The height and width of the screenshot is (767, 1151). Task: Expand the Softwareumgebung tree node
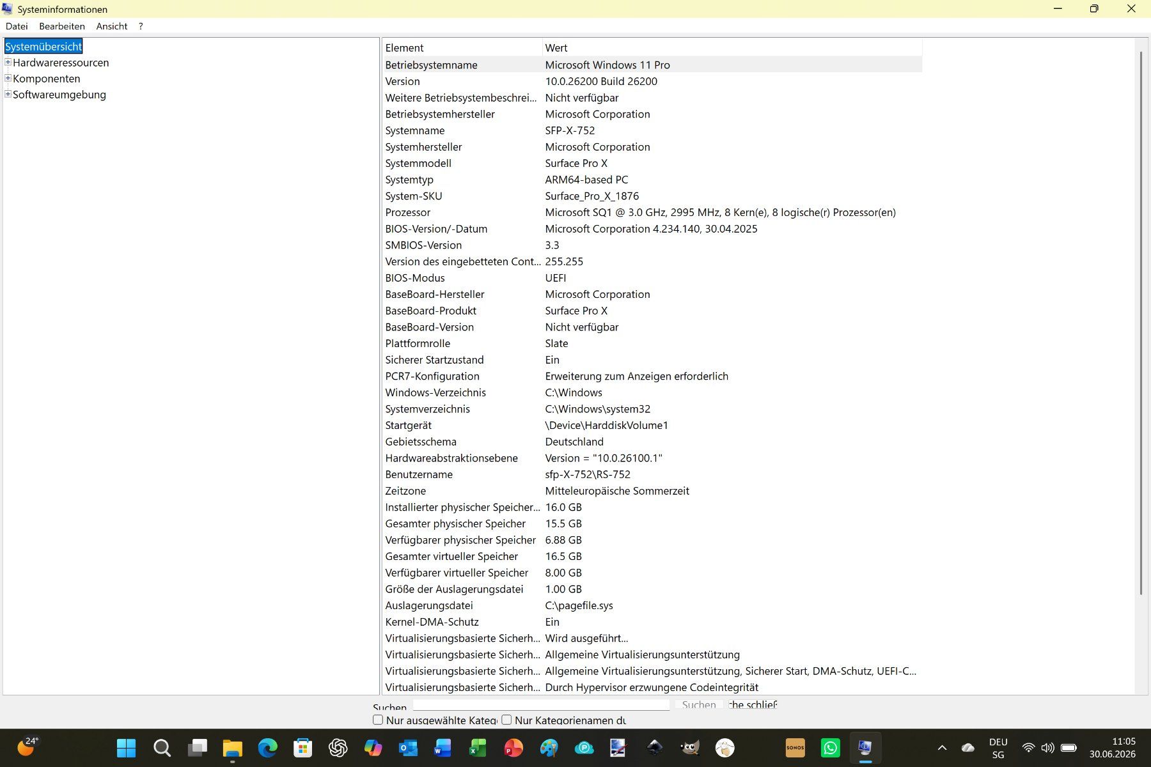8,94
